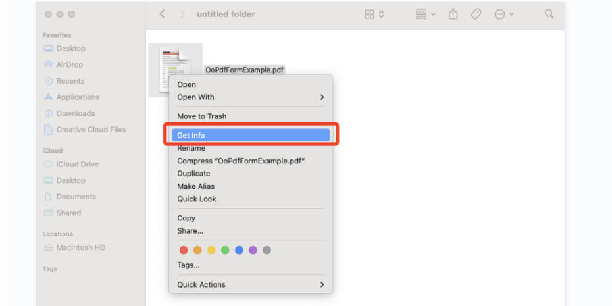Viewport: 612px width, 306px height.
Task: Select the OoPdfFormExample.pdf file thumbnail
Action: (175, 69)
